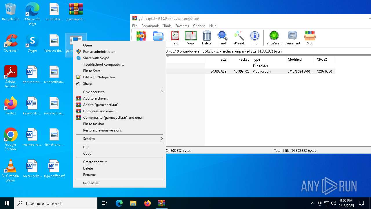Viewport: 371px width, 209px height.
Task: Sort by the Size column header
Action: (x=216, y=60)
